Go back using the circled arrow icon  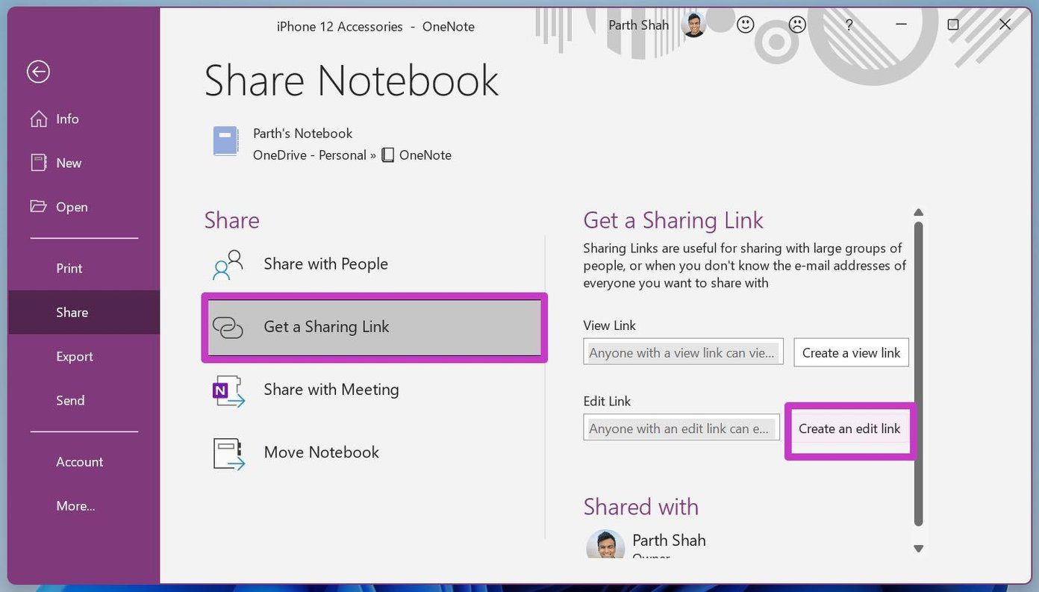[38, 72]
